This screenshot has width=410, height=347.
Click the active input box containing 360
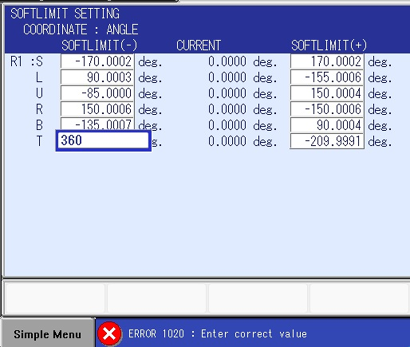click(103, 140)
